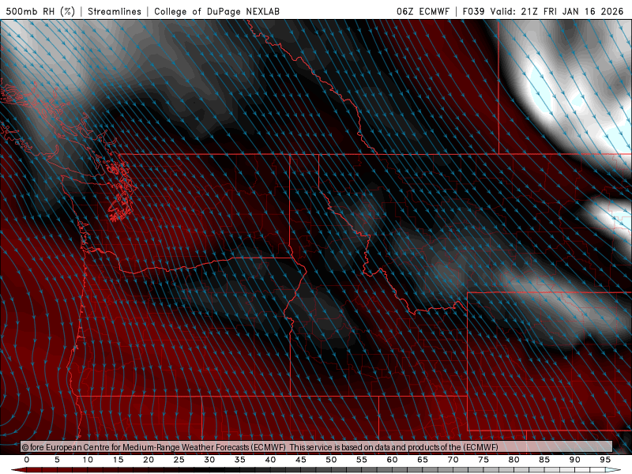This screenshot has width=632, height=474.
Task: Click the '70' value on the color scale
Action: click(x=453, y=460)
